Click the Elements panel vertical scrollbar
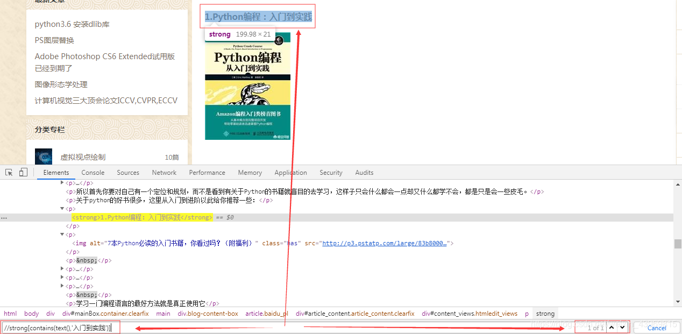Viewport: 682px width, 334px height. pyautogui.click(x=678, y=243)
